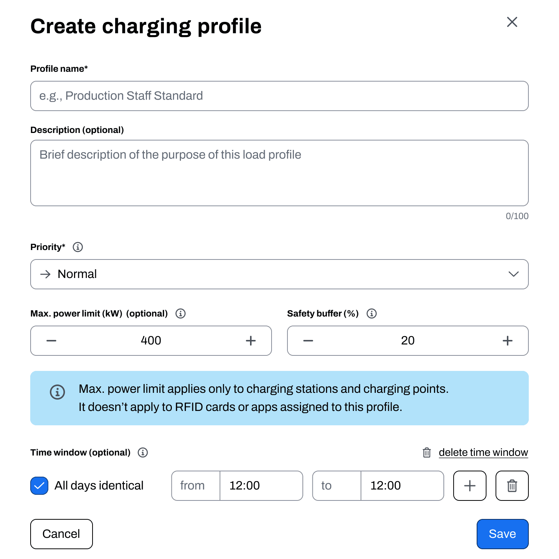Expand Priority list via chevron arrow
559x559 pixels.
pos(513,274)
